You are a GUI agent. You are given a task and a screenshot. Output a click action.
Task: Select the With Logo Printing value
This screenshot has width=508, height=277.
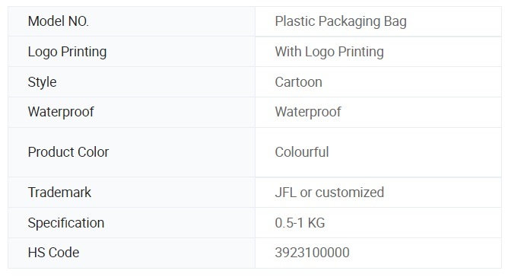(329, 52)
